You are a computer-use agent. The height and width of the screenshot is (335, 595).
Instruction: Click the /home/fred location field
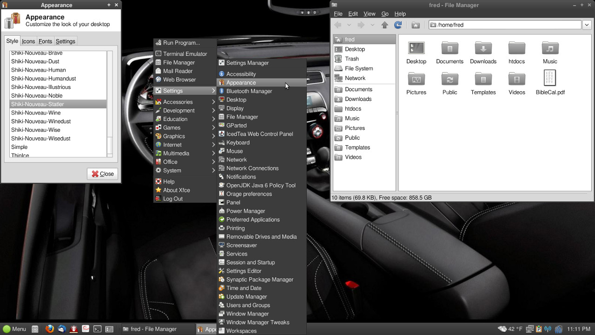pos(505,25)
